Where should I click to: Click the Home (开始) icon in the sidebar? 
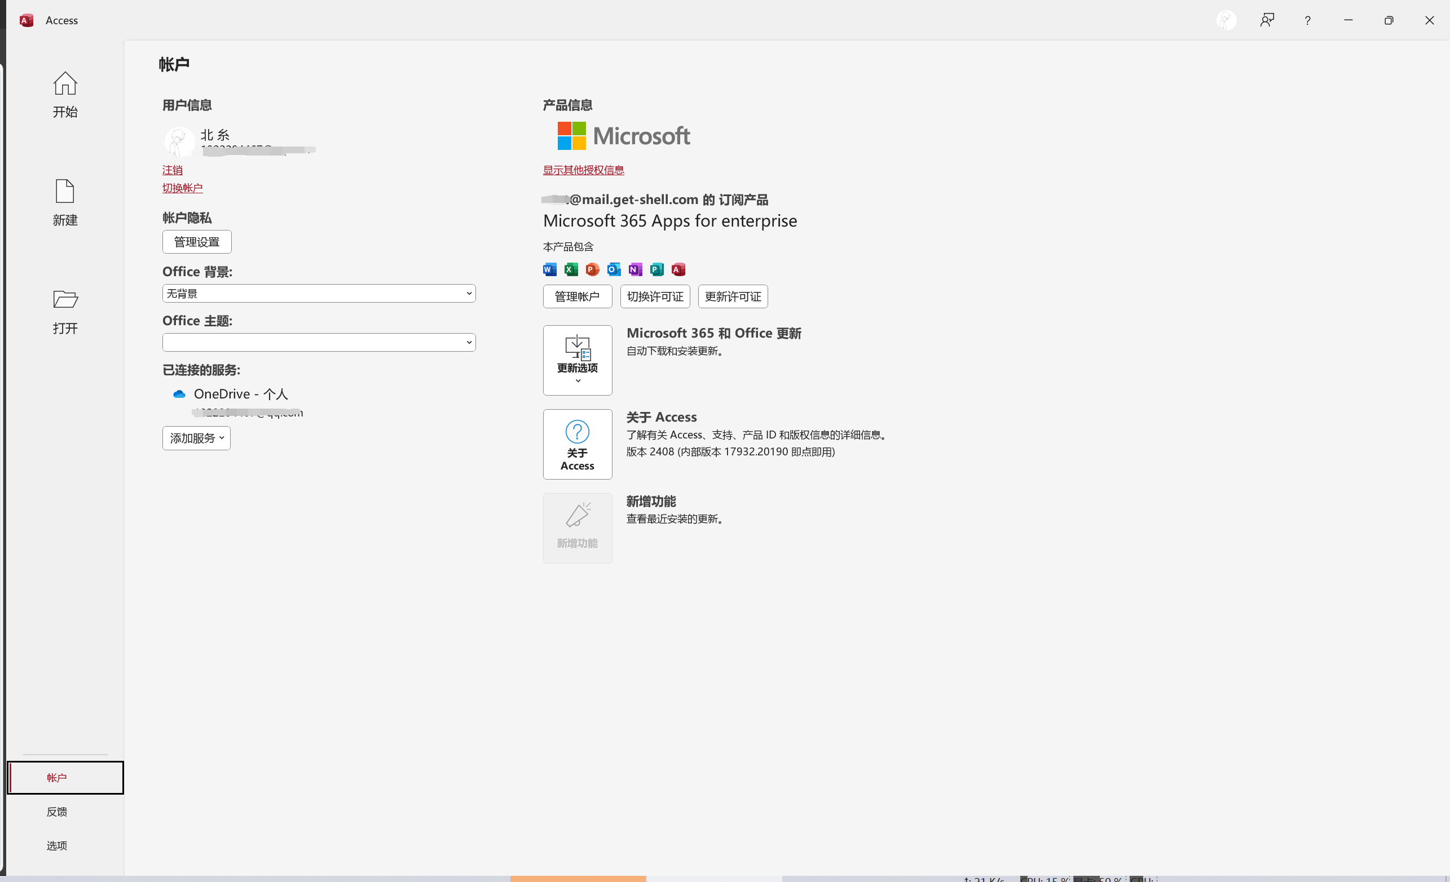click(x=65, y=83)
